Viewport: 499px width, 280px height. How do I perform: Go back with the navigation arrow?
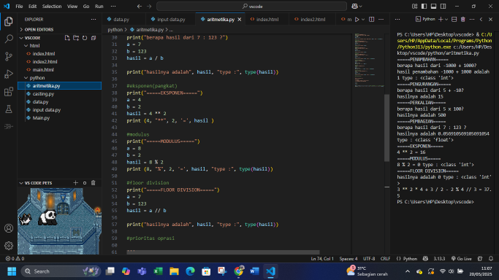tap(140, 6)
